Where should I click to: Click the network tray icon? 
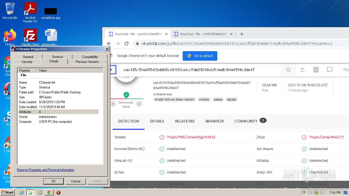[317, 192]
